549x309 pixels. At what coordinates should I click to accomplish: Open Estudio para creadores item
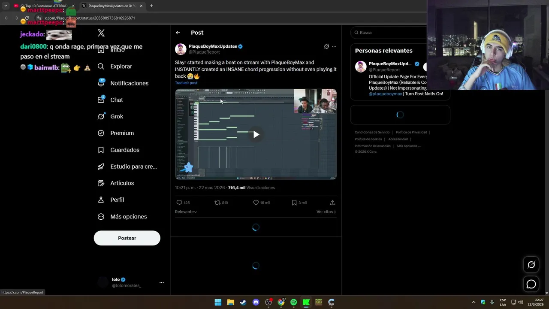(x=127, y=167)
